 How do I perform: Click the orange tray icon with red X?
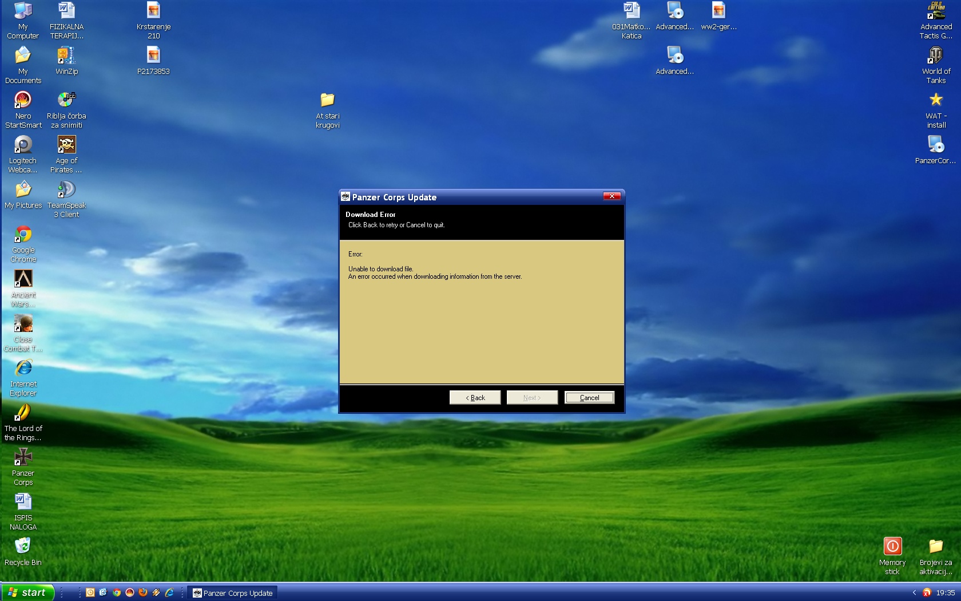(x=927, y=592)
